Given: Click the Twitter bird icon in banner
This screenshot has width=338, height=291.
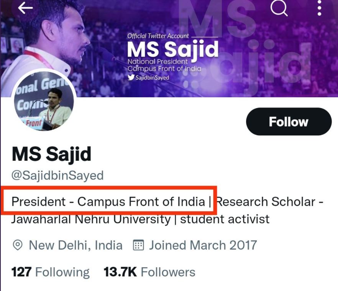Looking at the screenshot, I should [131, 77].
